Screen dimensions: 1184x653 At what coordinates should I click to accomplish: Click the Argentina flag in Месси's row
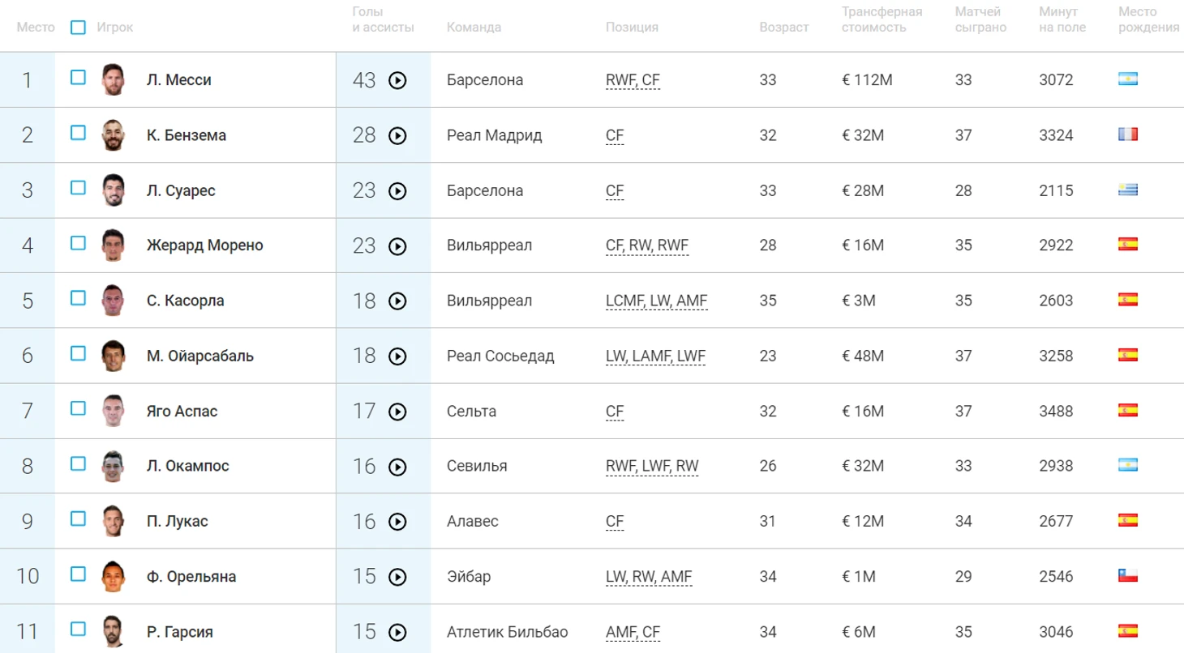click(1128, 79)
